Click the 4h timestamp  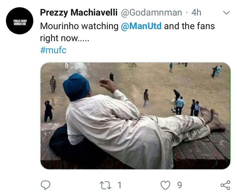196,13
